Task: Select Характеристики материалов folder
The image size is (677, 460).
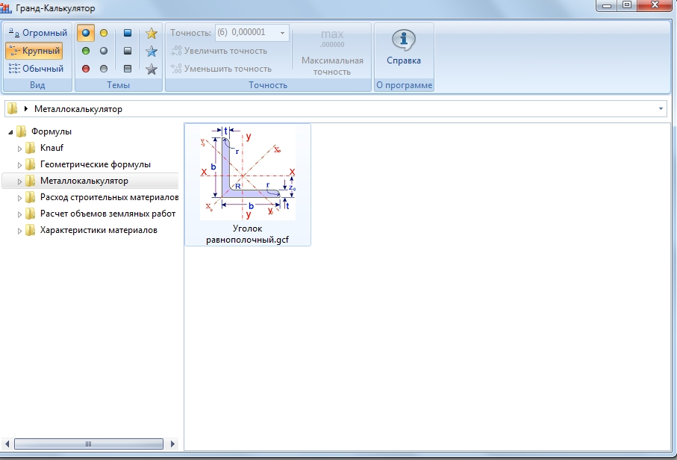Action: [99, 230]
